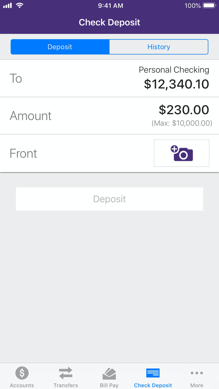Viewport: 219px width, 389px height.
Task: Tap the cellular signal bars
Action: pyautogui.click(x=7, y=5)
